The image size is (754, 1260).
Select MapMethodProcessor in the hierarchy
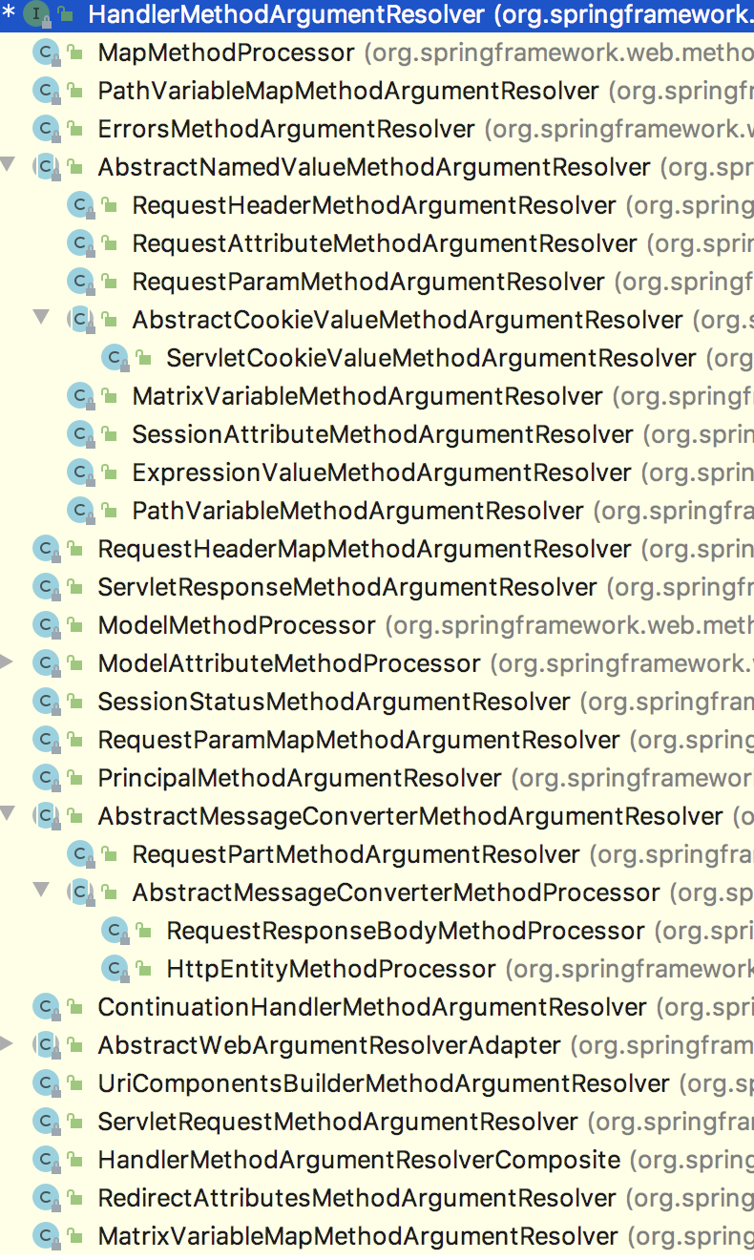(226, 52)
